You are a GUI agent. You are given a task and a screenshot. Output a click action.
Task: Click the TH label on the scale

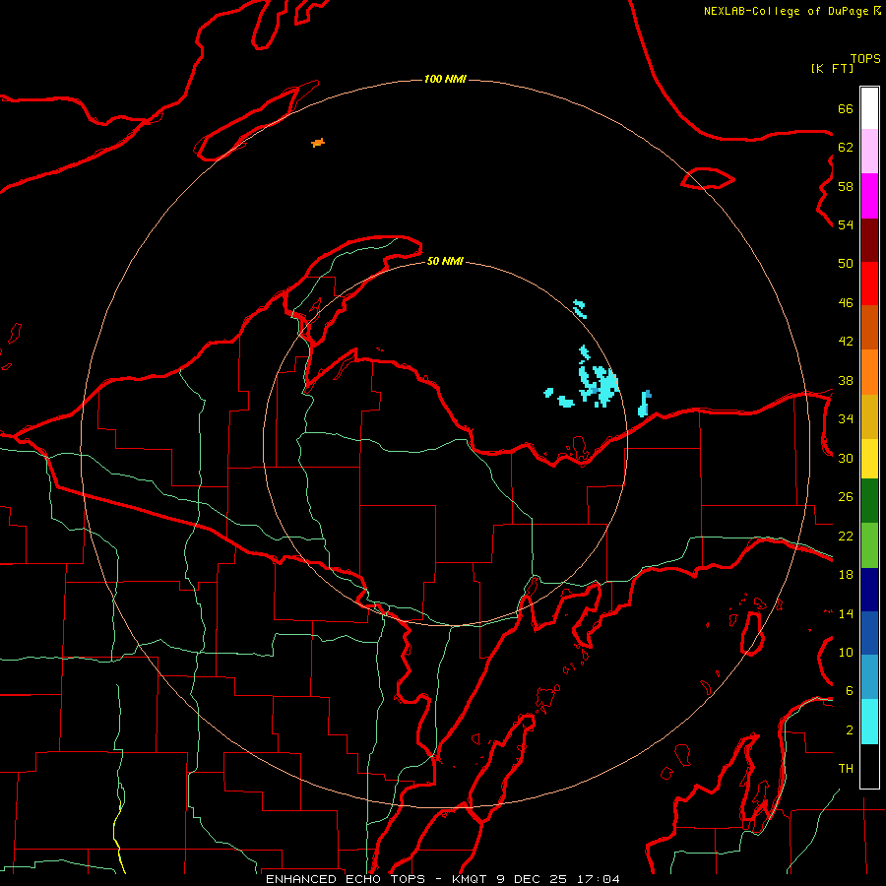pos(846,769)
